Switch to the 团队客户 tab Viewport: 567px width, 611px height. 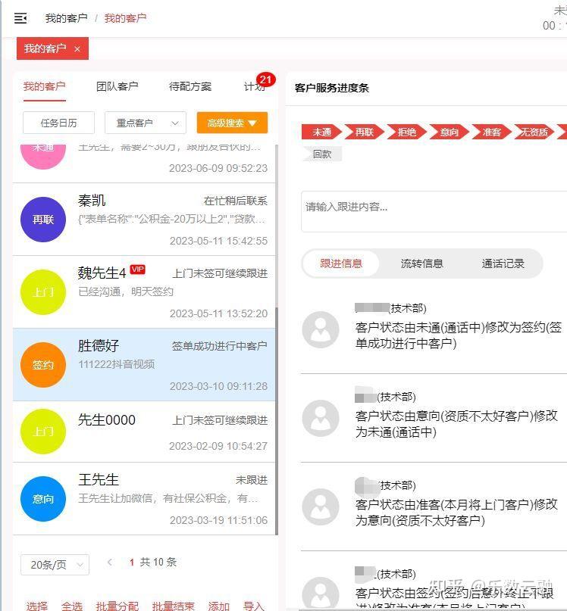click(117, 86)
